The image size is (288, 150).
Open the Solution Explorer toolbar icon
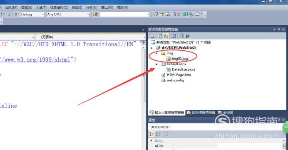point(155,14)
